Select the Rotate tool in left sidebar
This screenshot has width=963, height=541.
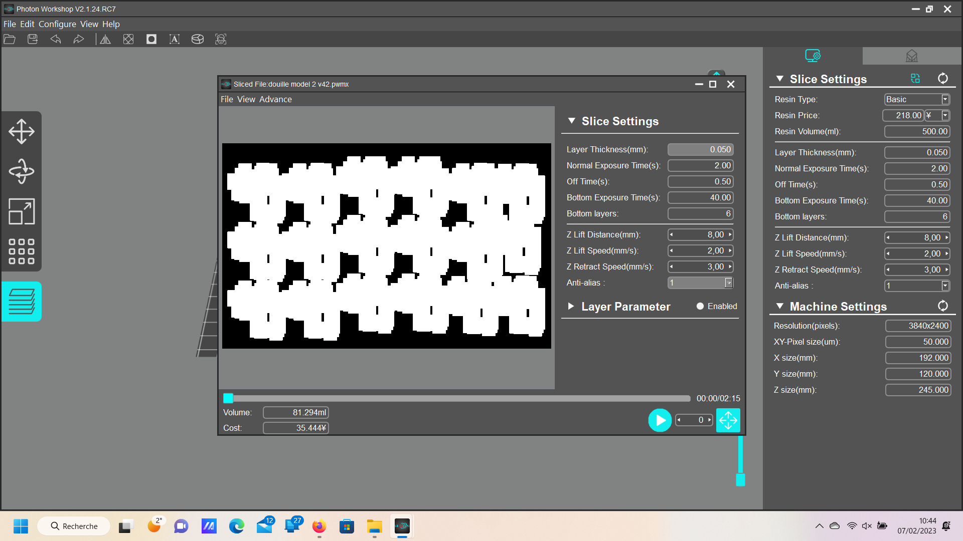(22, 171)
